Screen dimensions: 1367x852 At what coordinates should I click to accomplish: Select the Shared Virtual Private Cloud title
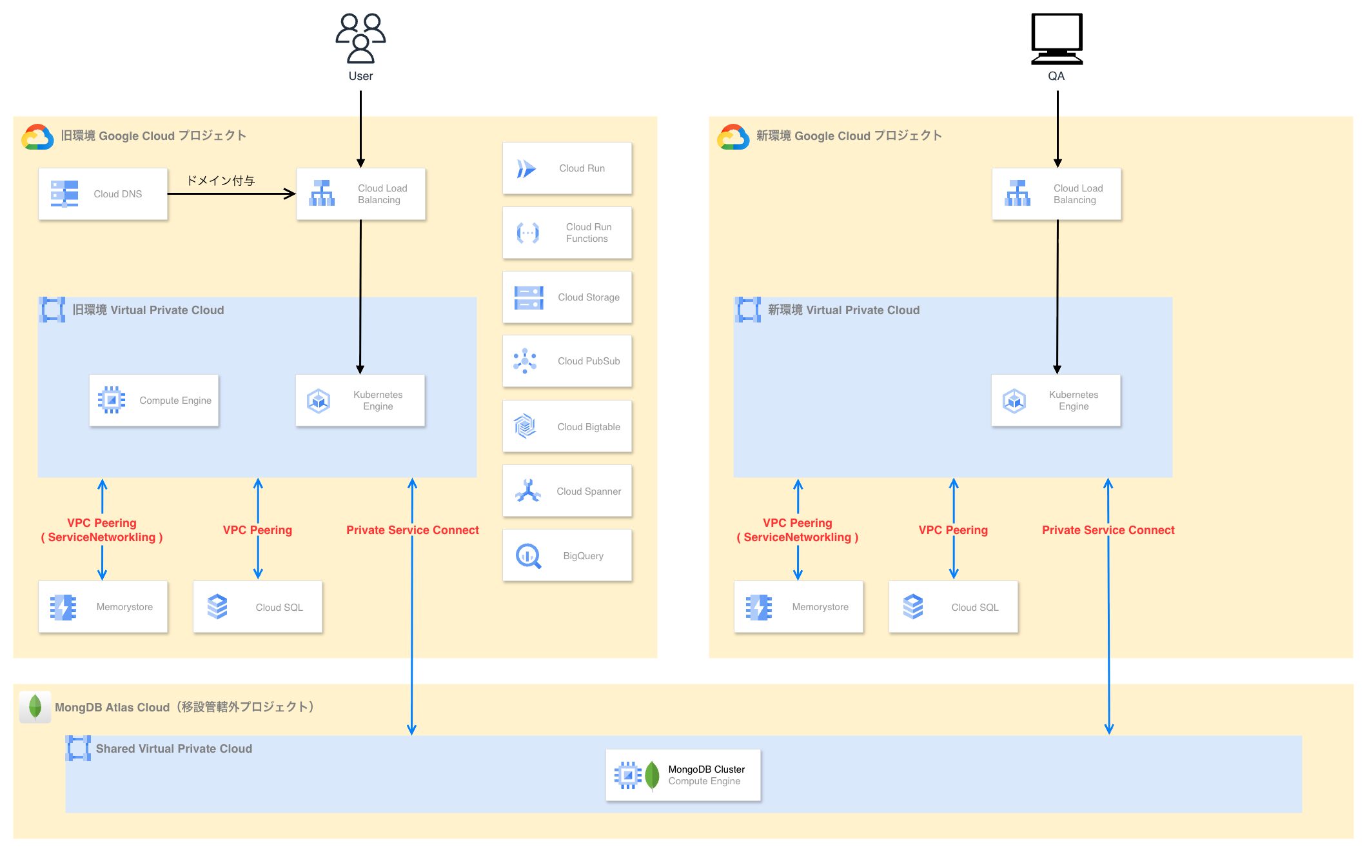pos(173,749)
